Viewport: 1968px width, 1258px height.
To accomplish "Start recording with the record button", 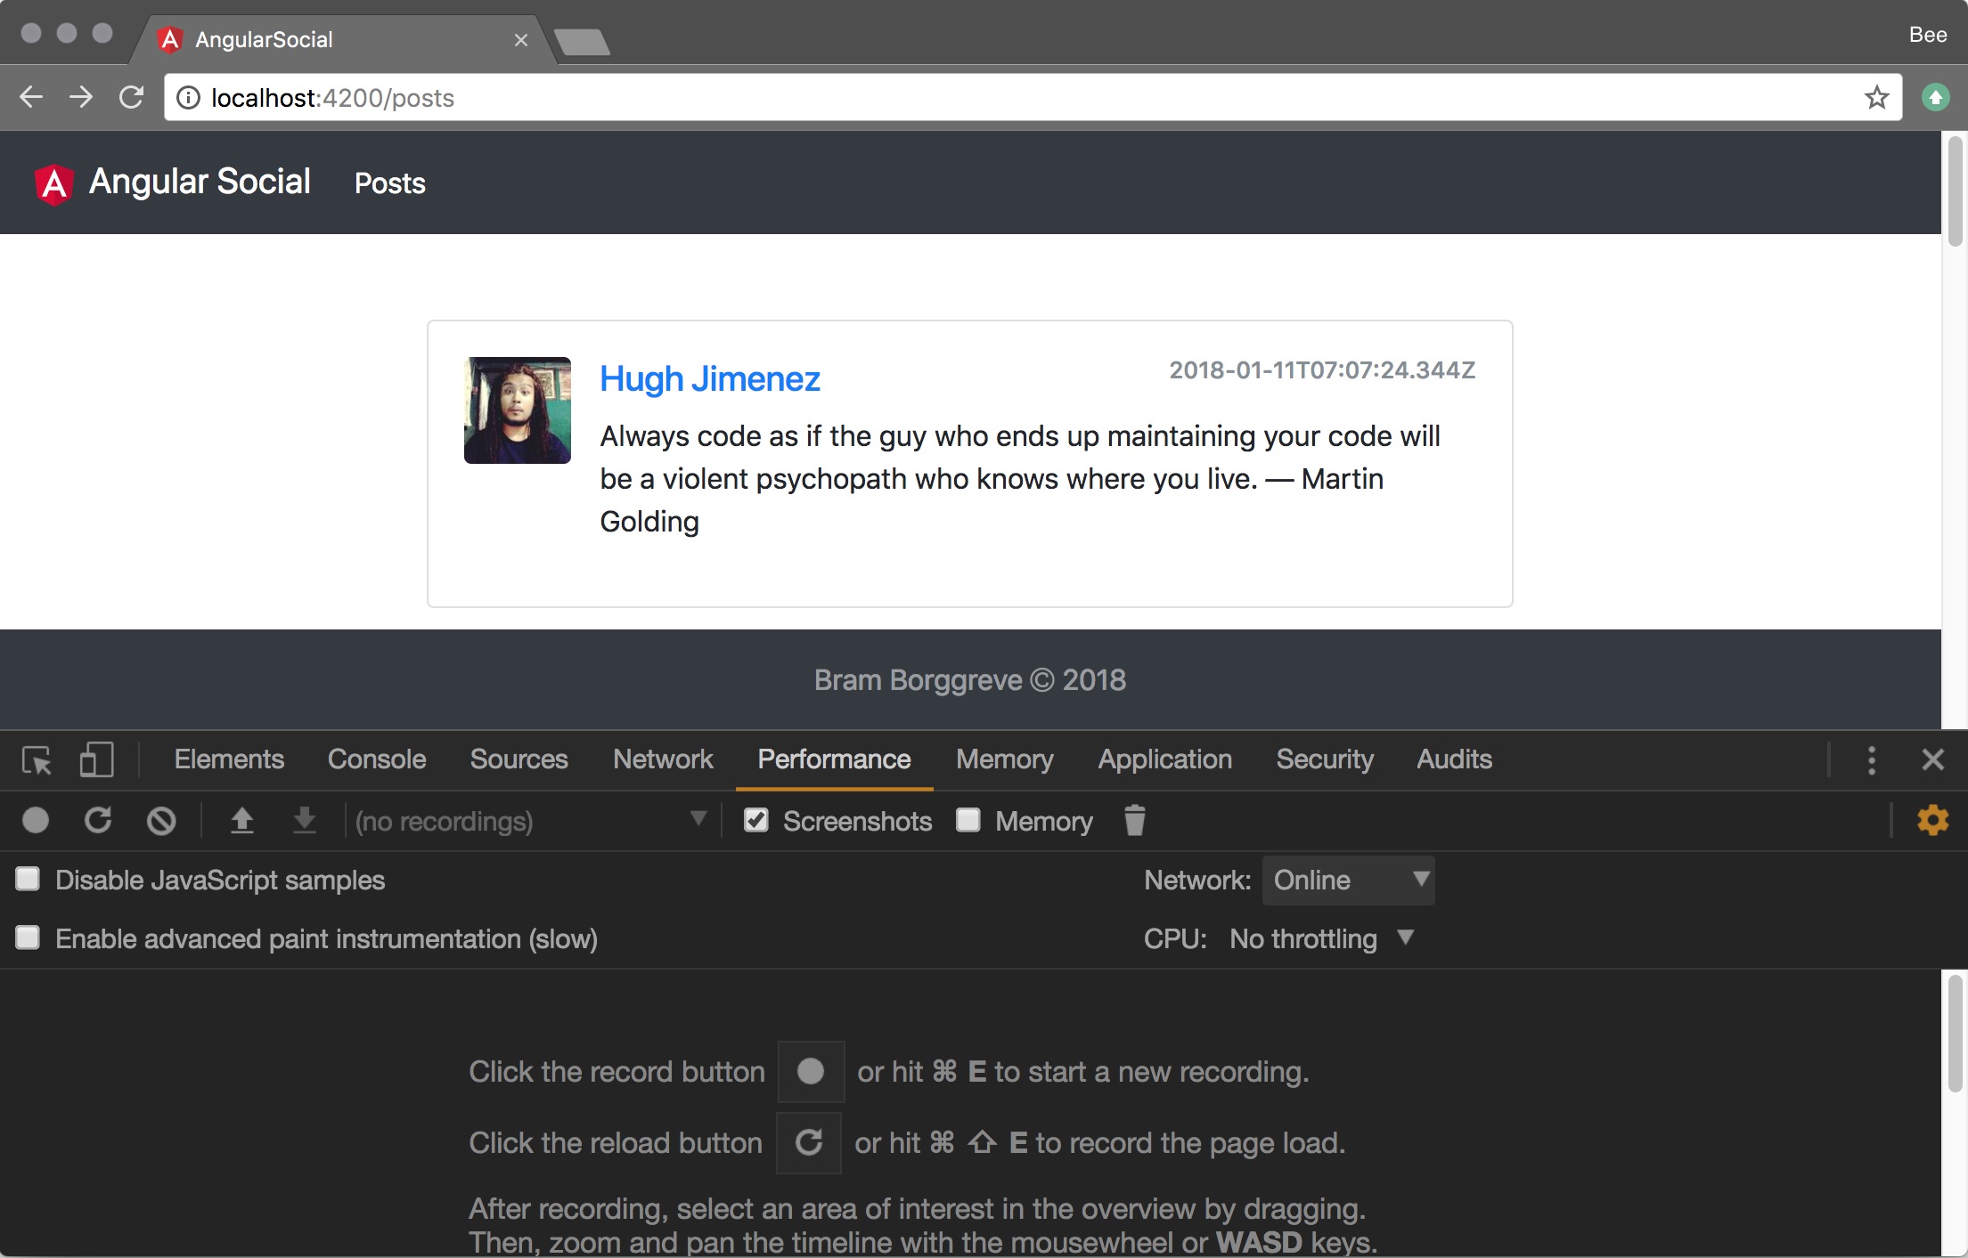I will coord(36,820).
